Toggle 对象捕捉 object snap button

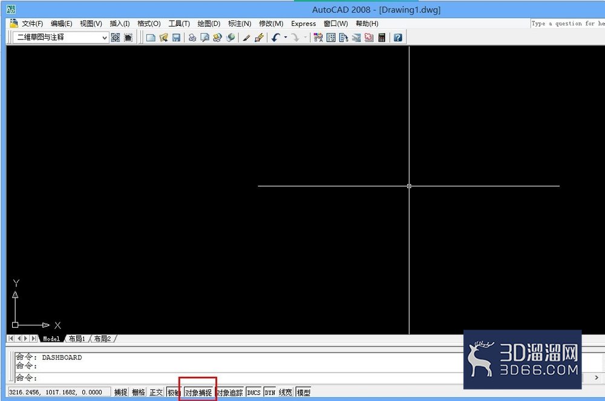tap(198, 392)
